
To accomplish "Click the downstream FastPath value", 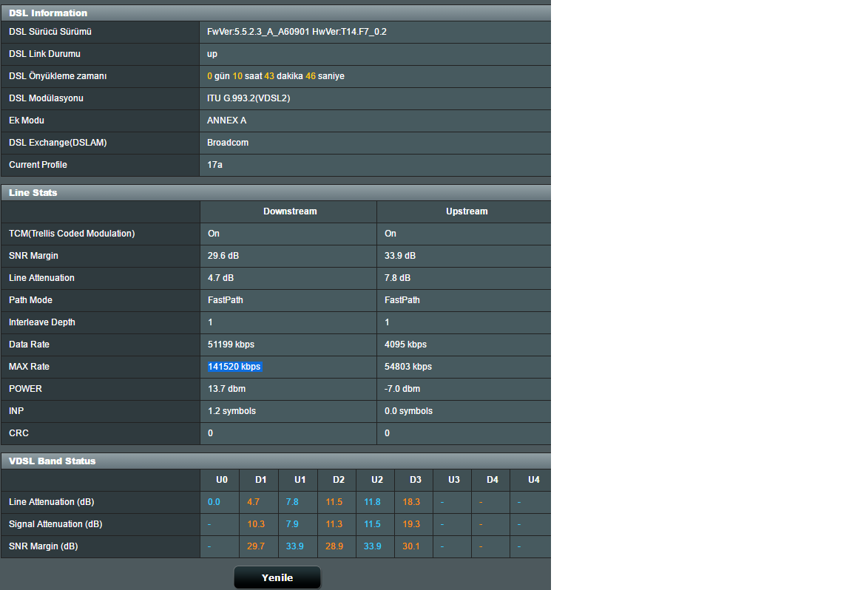I will 226,300.
